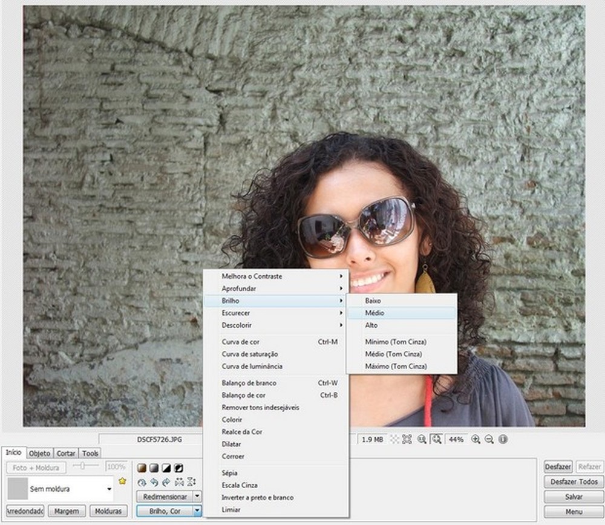Click the flip vertical icon
The height and width of the screenshot is (525, 605).
tap(191, 482)
